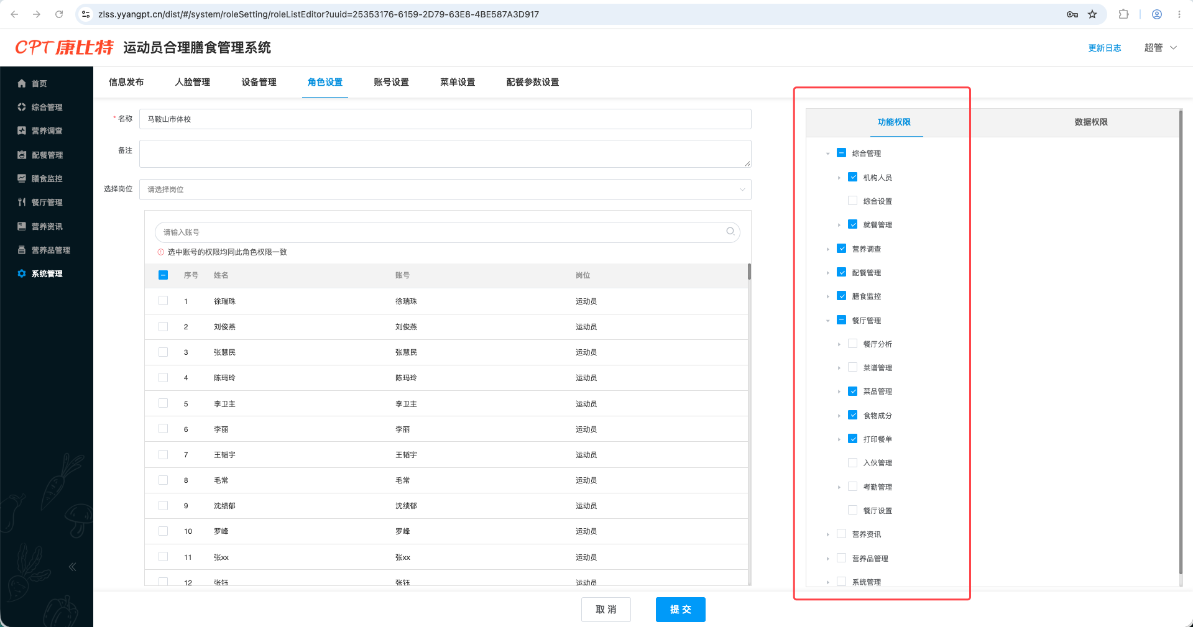Open the 菜单设置 tab

[x=458, y=82]
